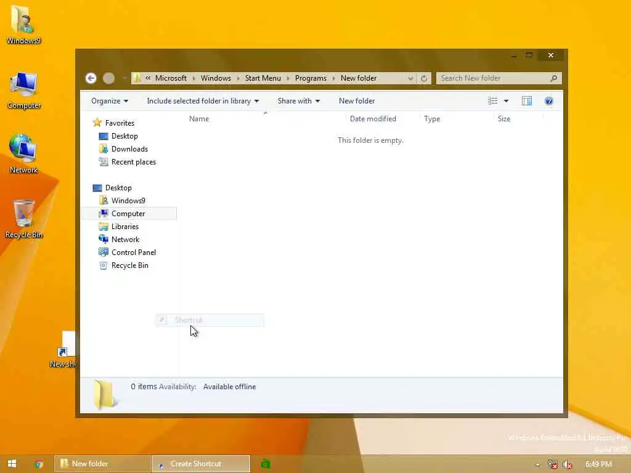631x473 pixels.
Task: Select the Network desktop icon
Action: pyautogui.click(x=24, y=155)
